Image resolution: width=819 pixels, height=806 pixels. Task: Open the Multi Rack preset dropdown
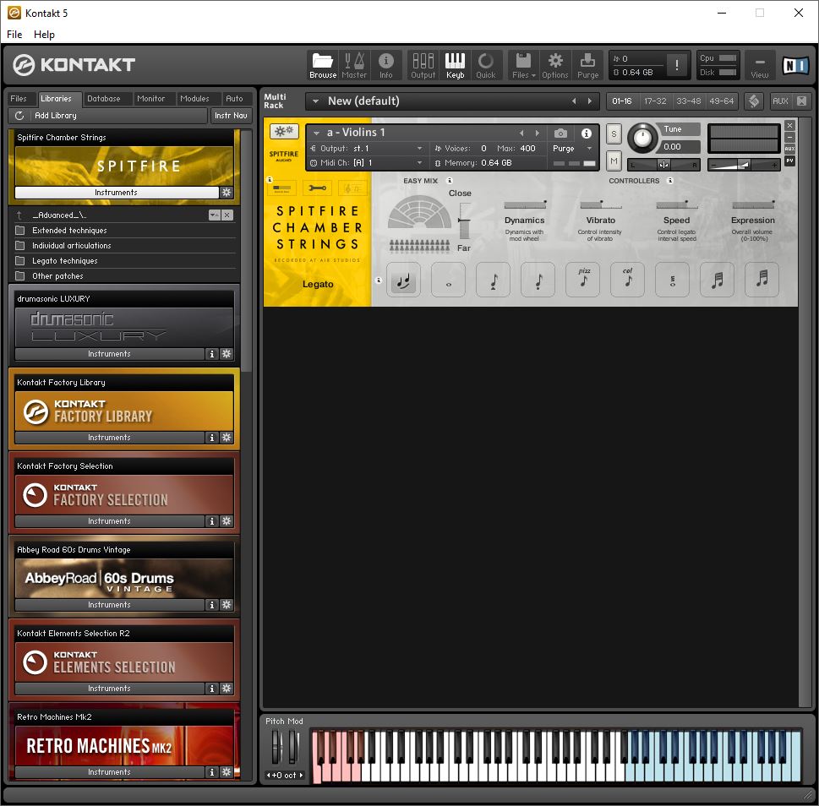click(315, 101)
